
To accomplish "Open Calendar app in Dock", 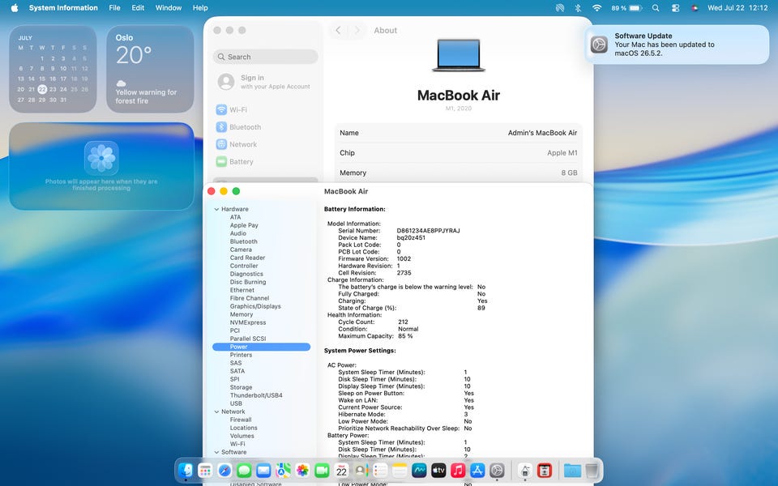I will pos(341,470).
